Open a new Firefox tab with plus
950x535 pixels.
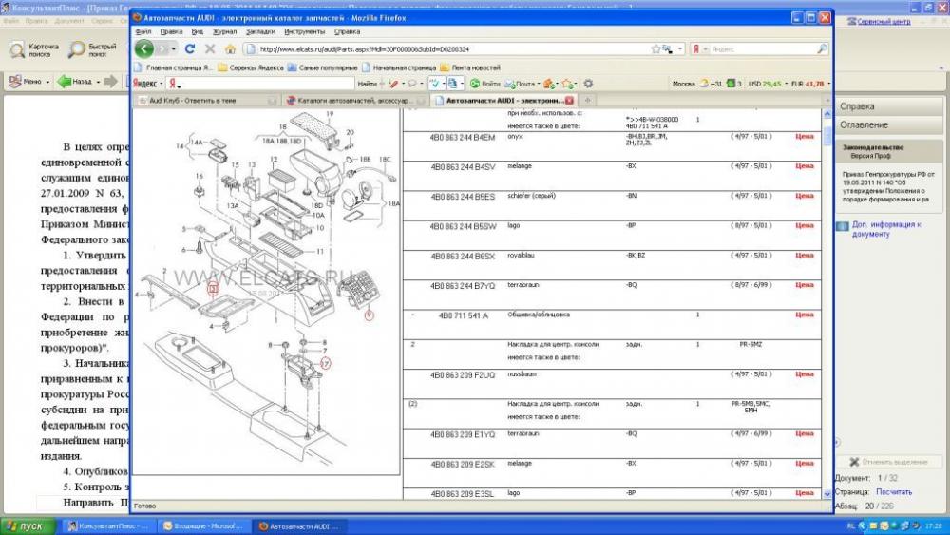pyautogui.click(x=588, y=100)
